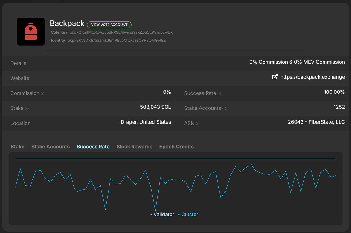351x233 pixels.
Task: Click the ASN info icon
Action: tap(198, 124)
